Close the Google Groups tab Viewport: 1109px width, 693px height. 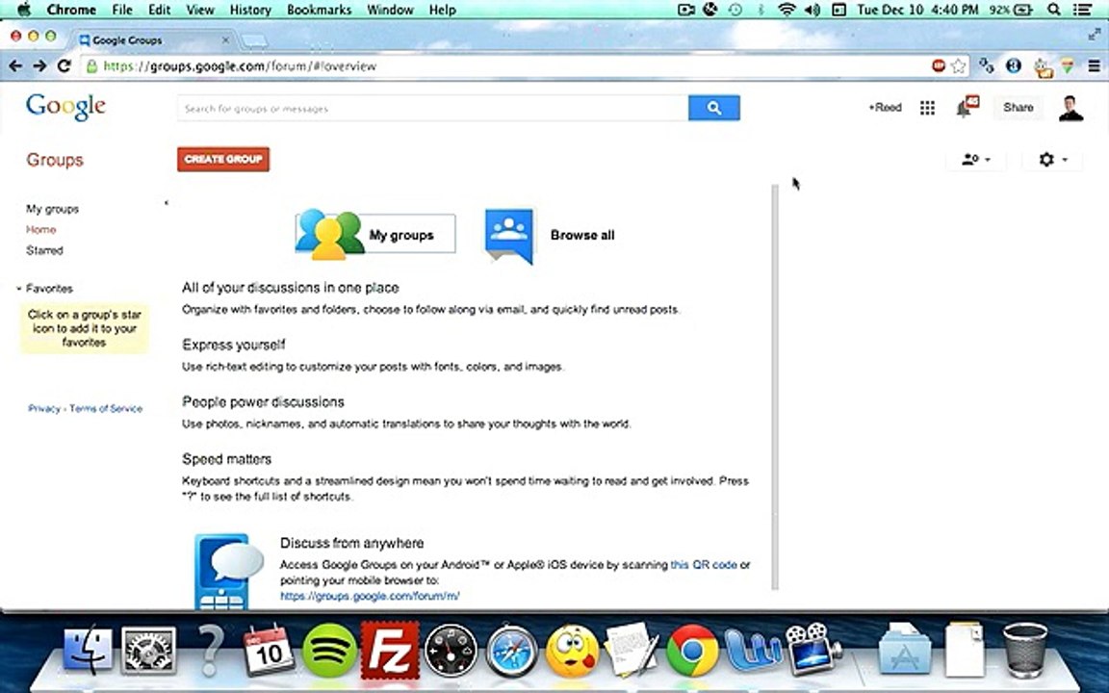point(225,40)
